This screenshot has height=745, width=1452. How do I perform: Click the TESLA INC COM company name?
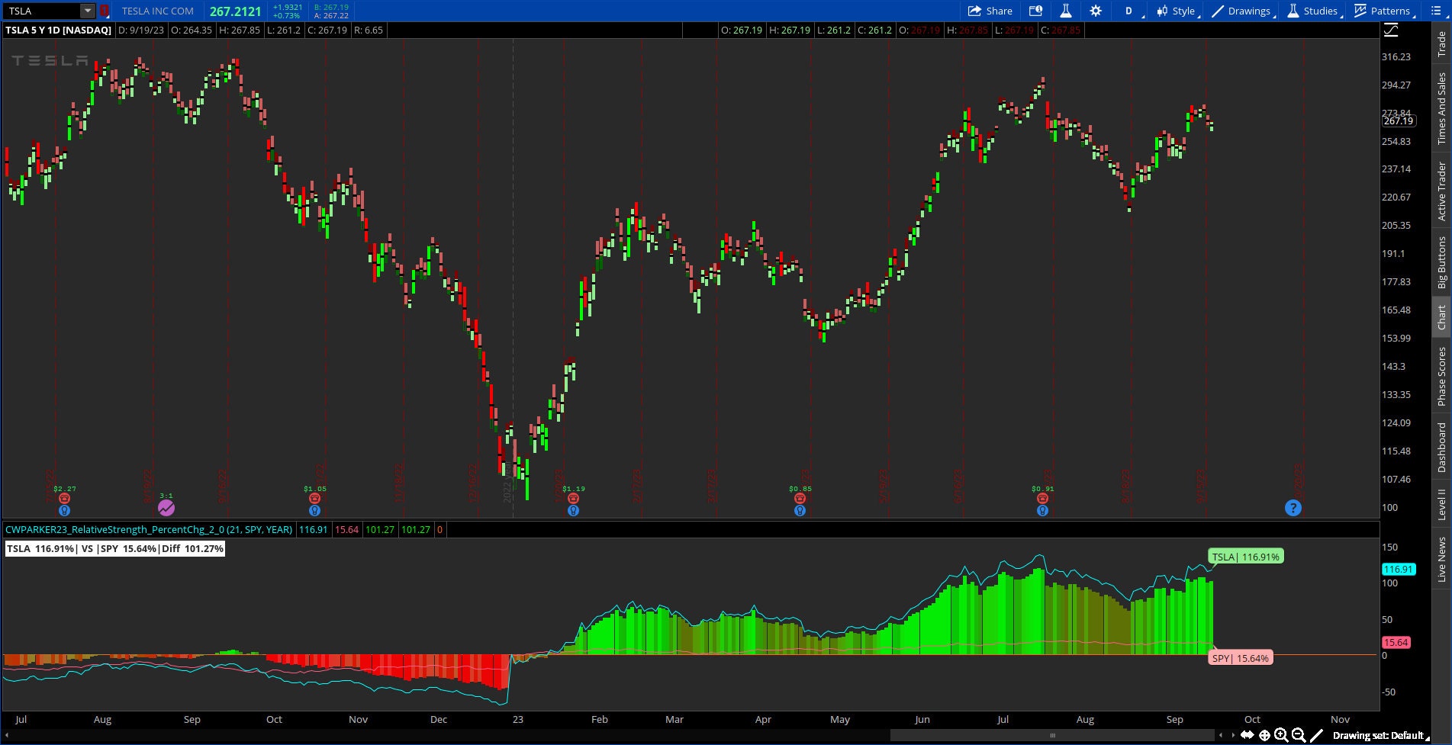click(158, 11)
